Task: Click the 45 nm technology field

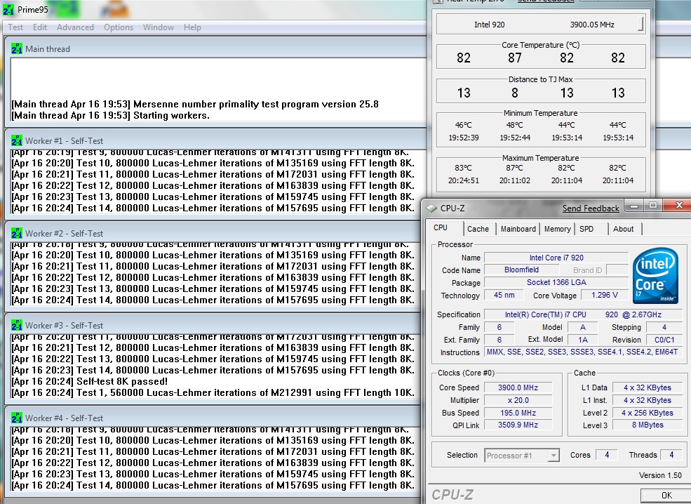Action: point(504,295)
